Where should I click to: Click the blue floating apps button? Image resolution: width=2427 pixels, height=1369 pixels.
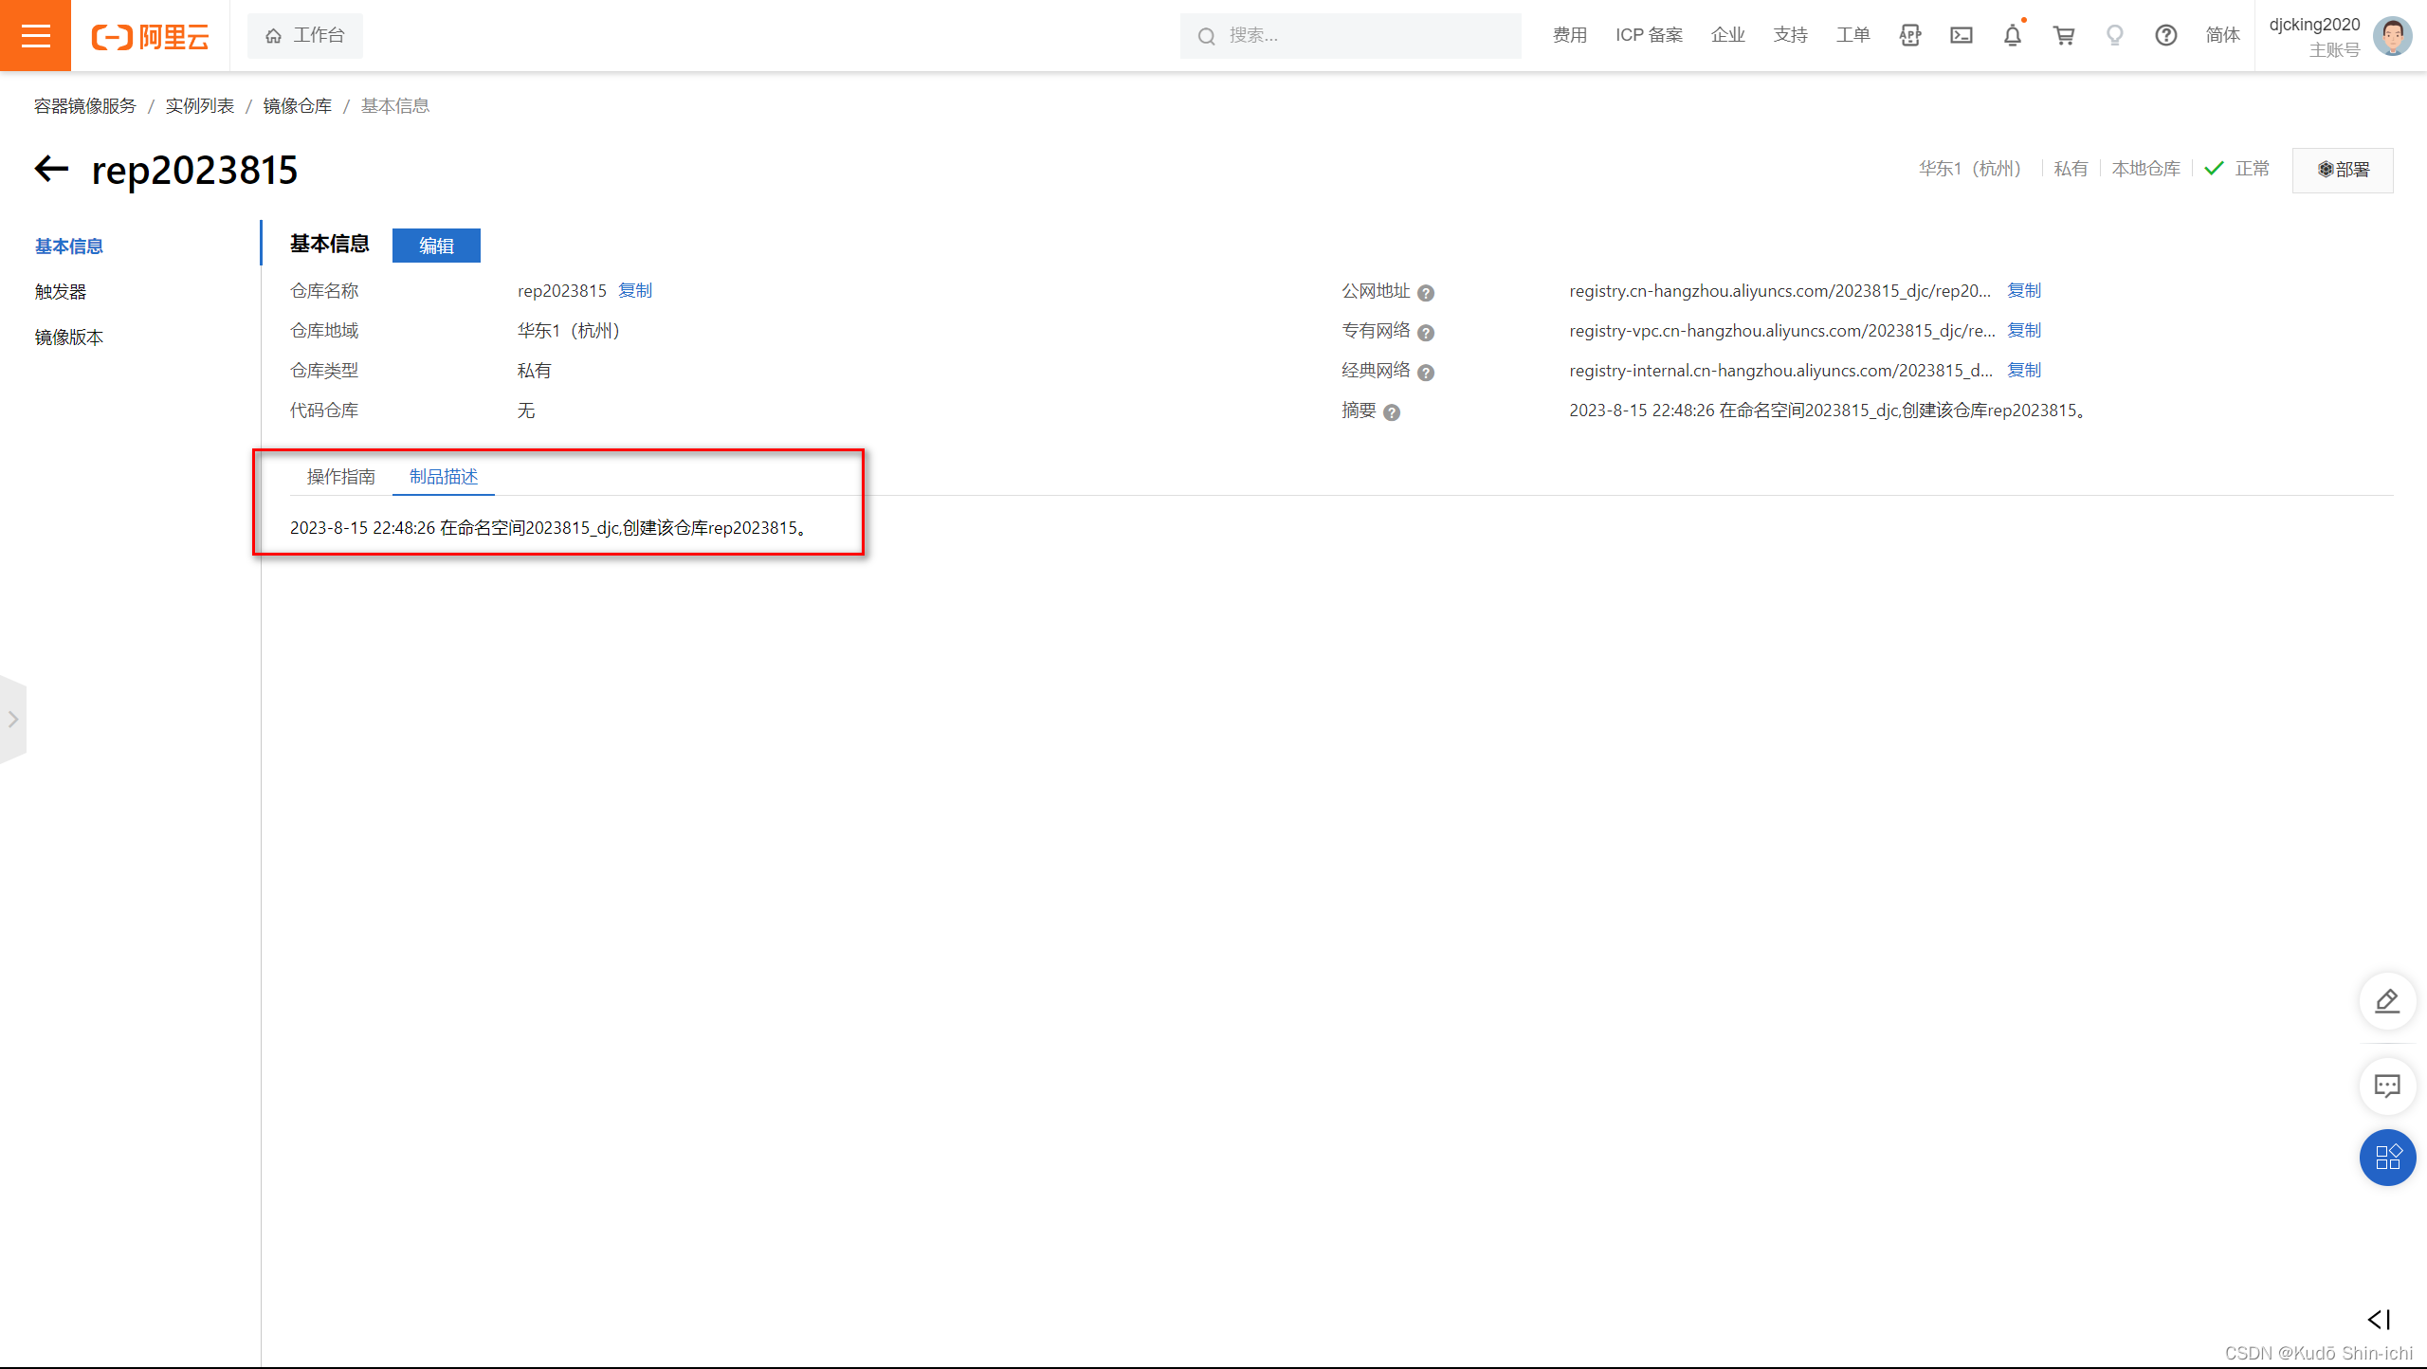(x=2386, y=1157)
